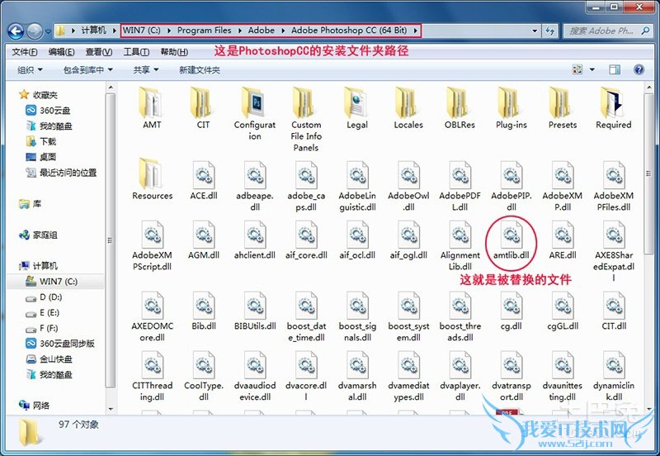Screen dimensions: 660x456
Task: Open the 工具(T) menu
Action: (x=136, y=52)
